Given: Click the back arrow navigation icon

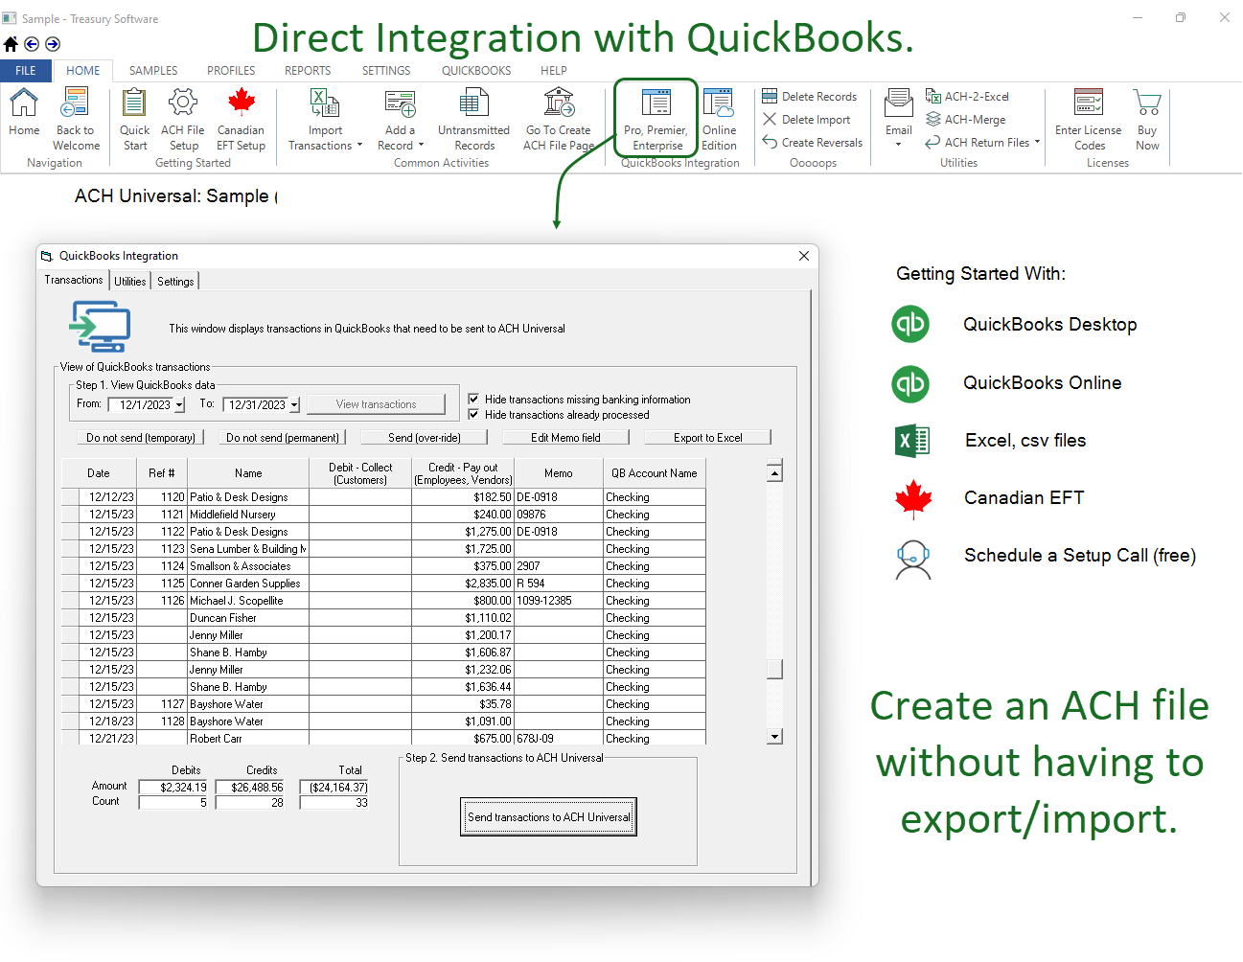Looking at the screenshot, I should coord(32,43).
